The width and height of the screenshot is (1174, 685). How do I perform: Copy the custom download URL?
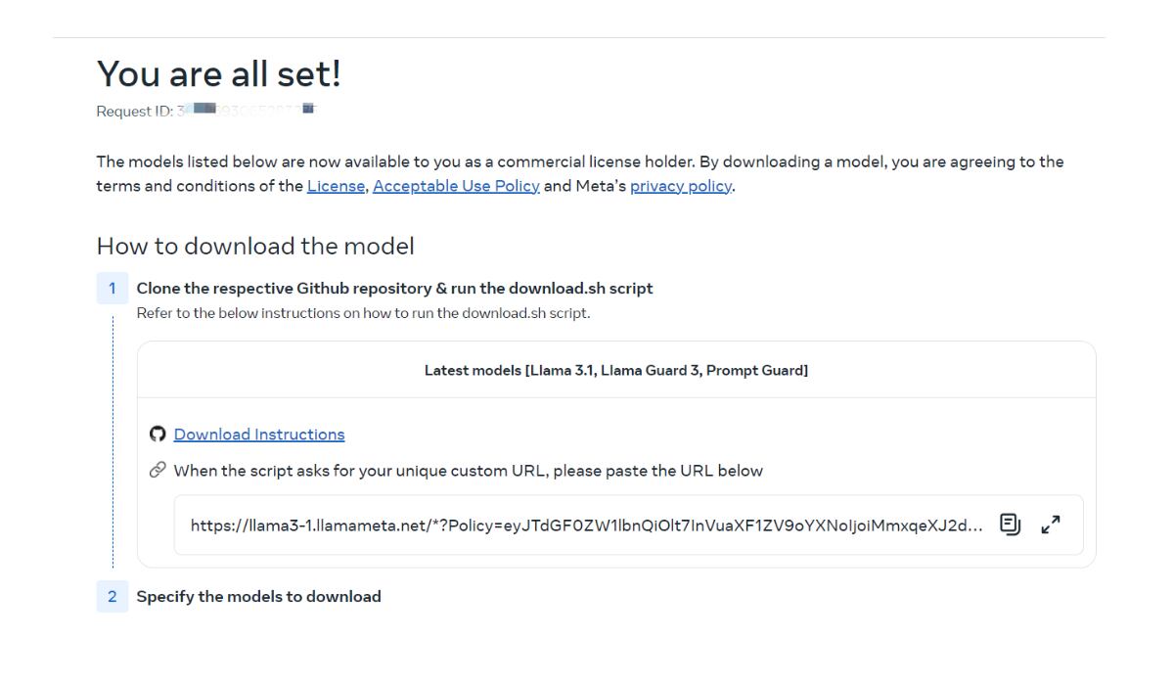pyautogui.click(x=1009, y=525)
